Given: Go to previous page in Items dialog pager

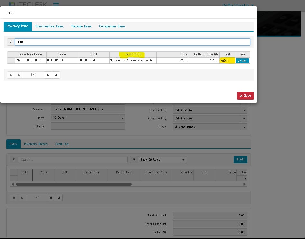Looking at the screenshot, I should [19, 75].
